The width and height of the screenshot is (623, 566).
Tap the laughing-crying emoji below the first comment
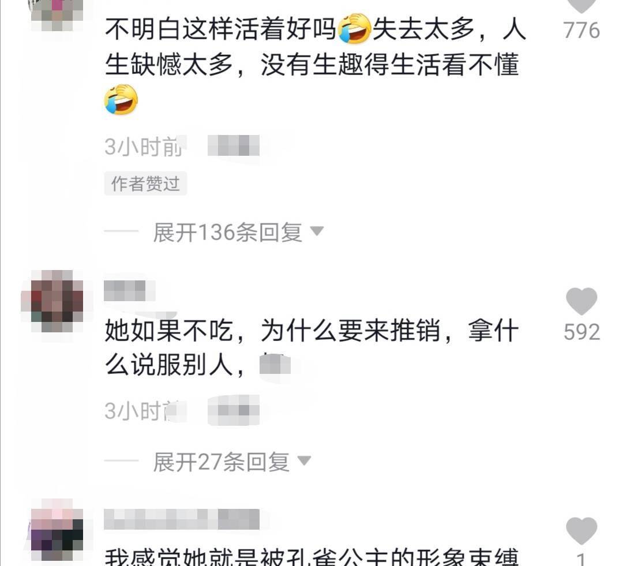(121, 99)
